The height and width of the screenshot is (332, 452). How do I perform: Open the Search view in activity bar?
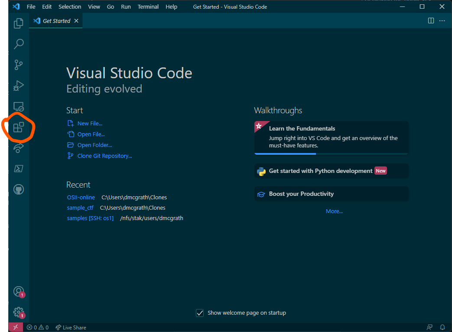[x=19, y=44]
